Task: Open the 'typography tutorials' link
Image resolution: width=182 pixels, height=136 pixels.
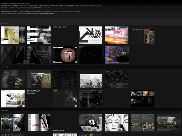Action: pos(74,5)
